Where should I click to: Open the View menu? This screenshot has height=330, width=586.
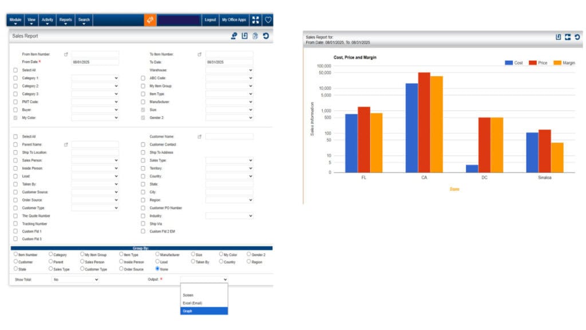coord(31,20)
